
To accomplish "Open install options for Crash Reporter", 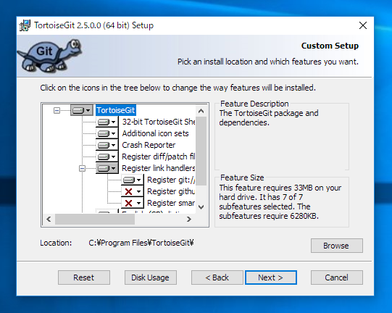I will [x=107, y=145].
